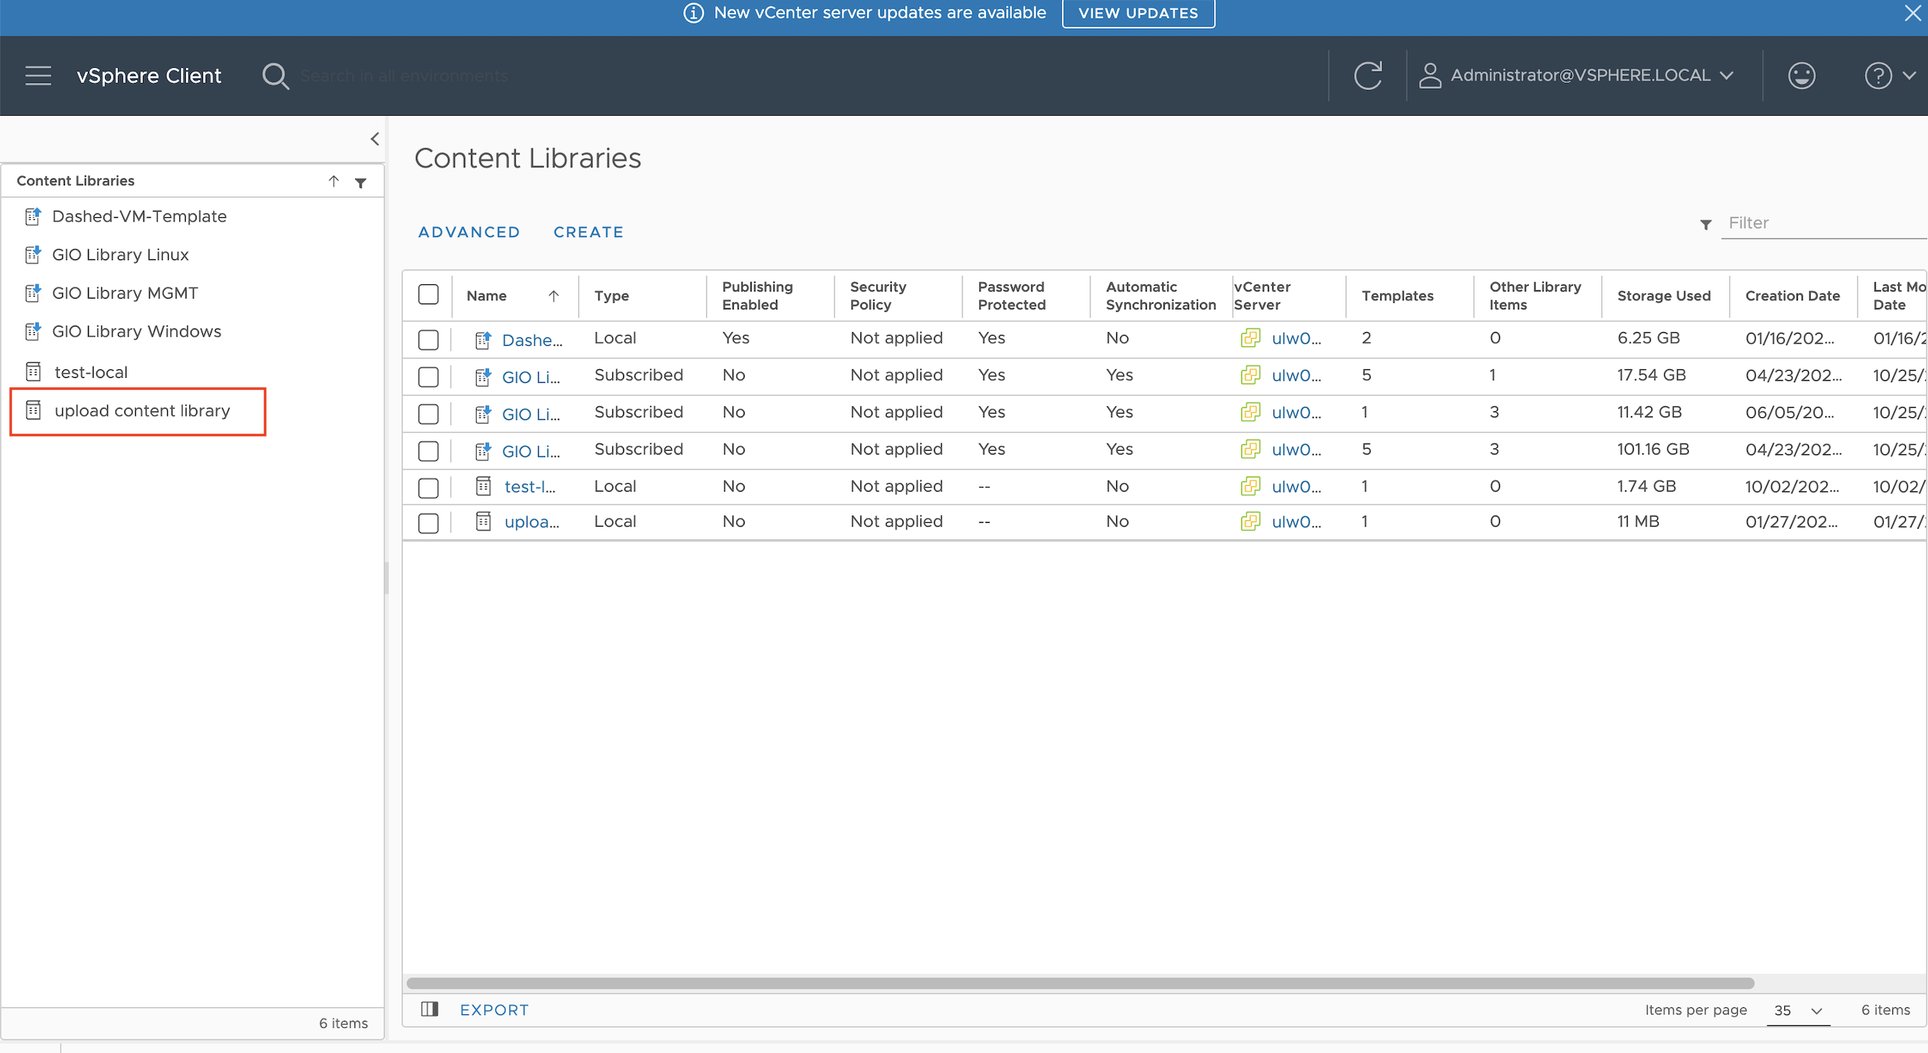The height and width of the screenshot is (1053, 1928).
Task: Sort table by Name column arrow
Action: tap(553, 296)
